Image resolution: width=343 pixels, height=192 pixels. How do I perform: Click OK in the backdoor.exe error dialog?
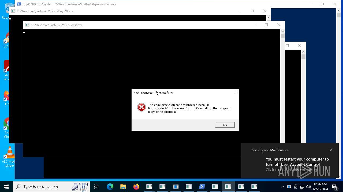click(x=225, y=125)
